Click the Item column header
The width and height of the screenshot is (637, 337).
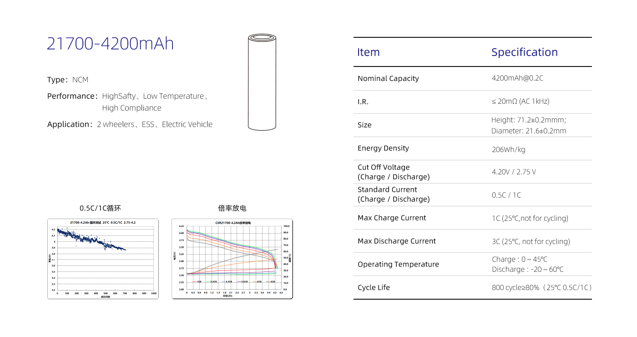[369, 52]
